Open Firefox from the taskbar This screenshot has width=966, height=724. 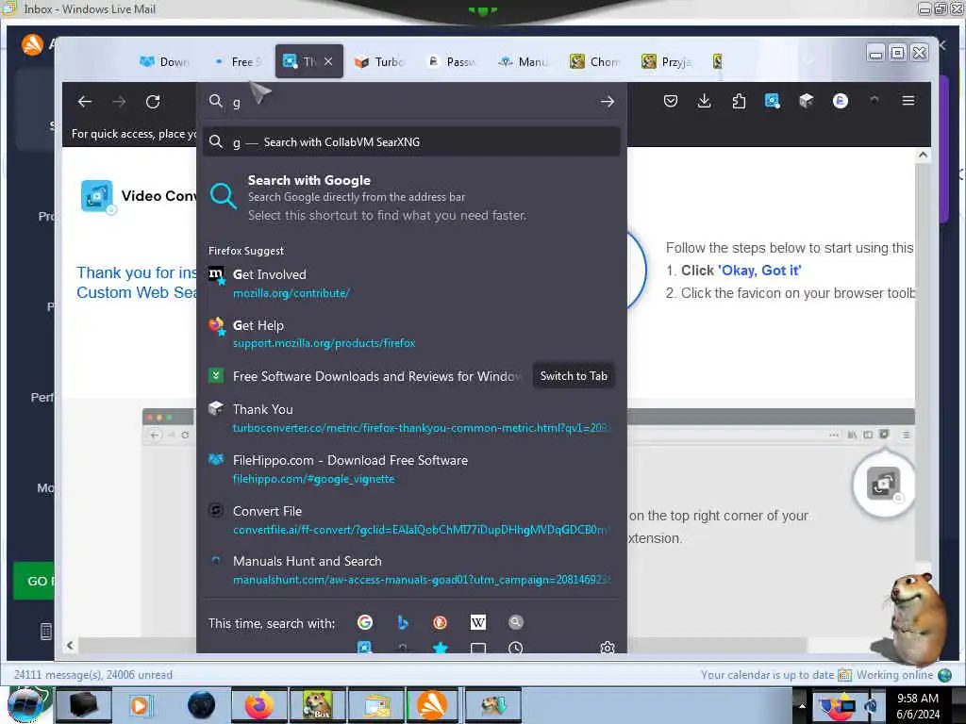pyautogui.click(x=259, y=705)
